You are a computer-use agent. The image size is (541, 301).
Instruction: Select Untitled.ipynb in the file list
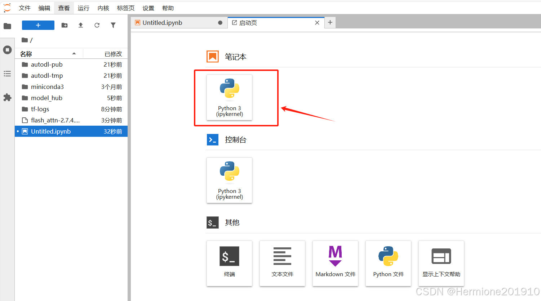(x=71, y=131)
